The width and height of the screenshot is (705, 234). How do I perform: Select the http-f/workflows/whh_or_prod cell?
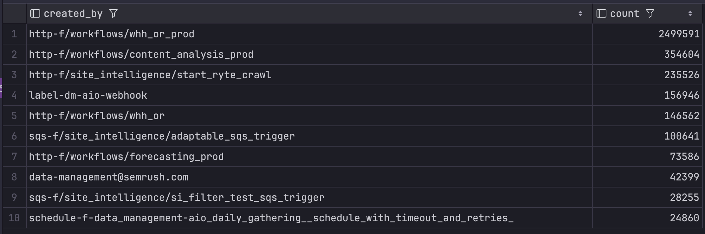[x=111, y=34]
